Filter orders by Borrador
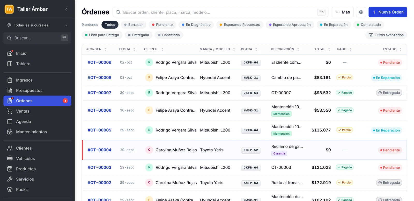This screenshot has width=414, height=201. 134,25
